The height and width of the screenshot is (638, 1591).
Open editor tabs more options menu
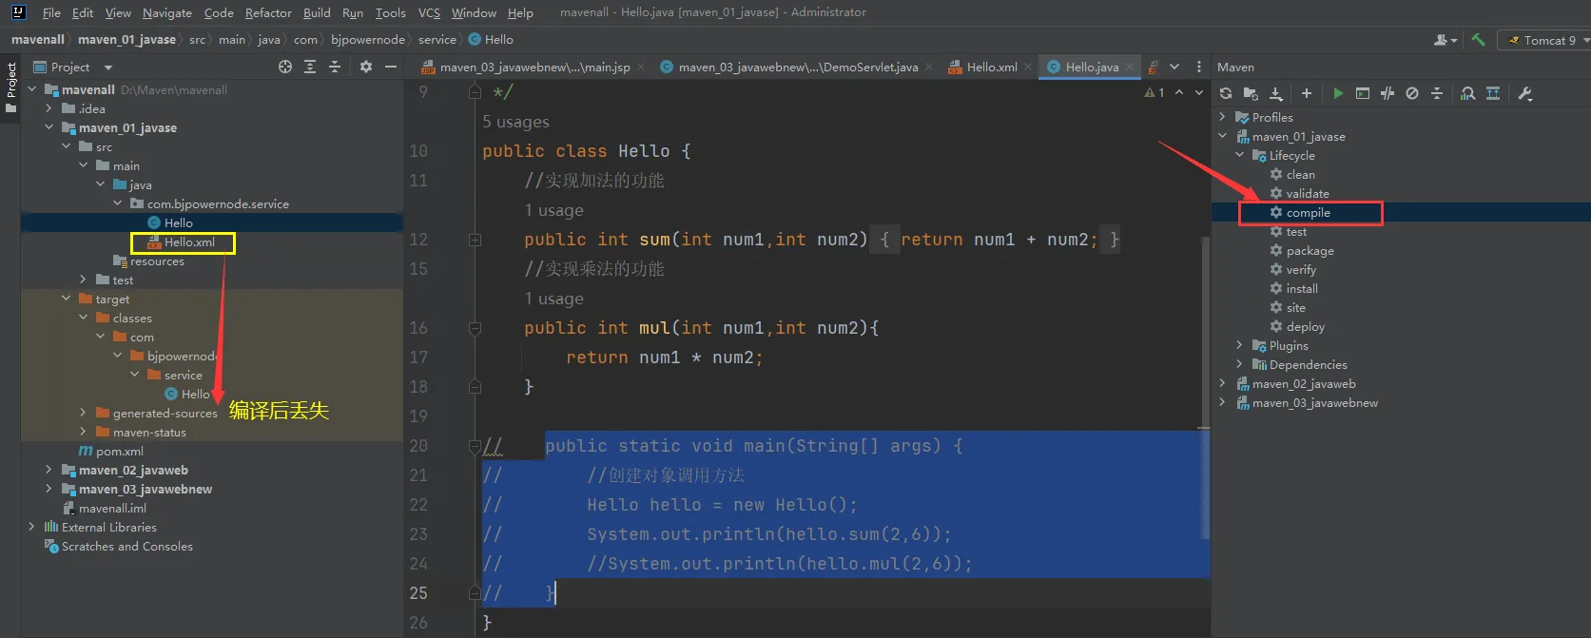pyautogui.click(x=1198, y=67)
